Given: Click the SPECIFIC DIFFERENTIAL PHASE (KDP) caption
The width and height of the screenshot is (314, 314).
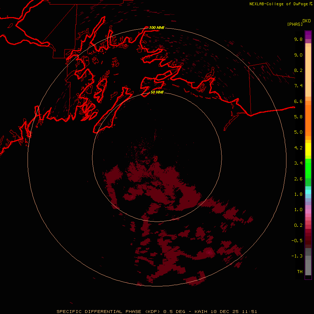Looking at the screenshot, I should click(x=108, y=312).
